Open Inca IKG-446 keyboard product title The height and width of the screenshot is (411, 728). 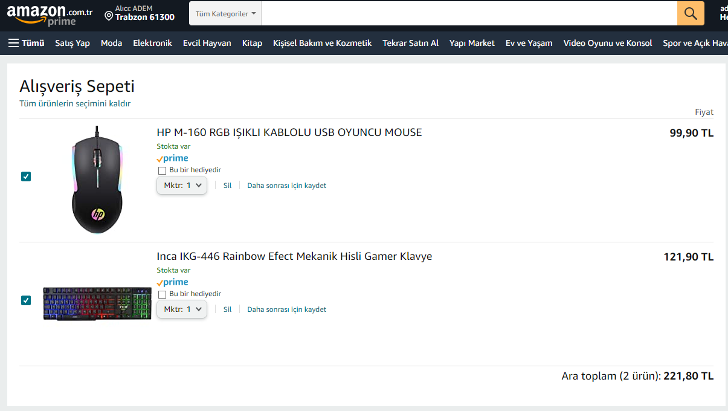294,256
